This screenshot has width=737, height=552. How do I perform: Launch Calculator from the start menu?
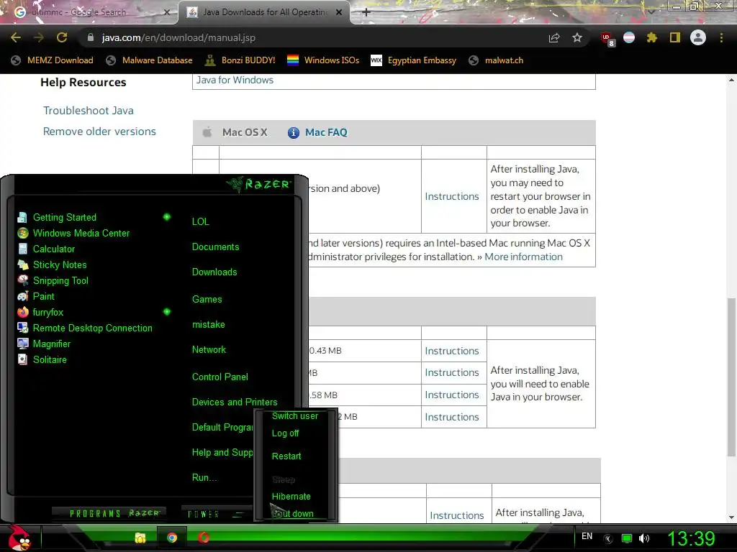[53, 249]
